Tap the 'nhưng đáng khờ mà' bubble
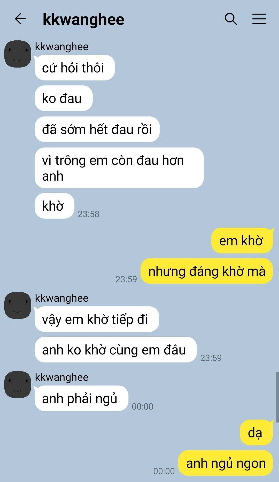Screen dimensions: 279x482 (207, 271)
